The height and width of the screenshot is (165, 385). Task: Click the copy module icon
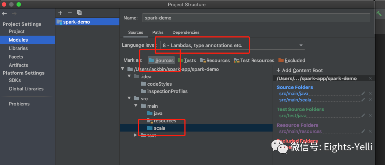point(79,13)
